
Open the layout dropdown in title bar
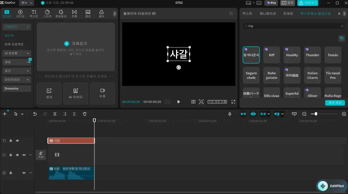[x=250, y=3]
